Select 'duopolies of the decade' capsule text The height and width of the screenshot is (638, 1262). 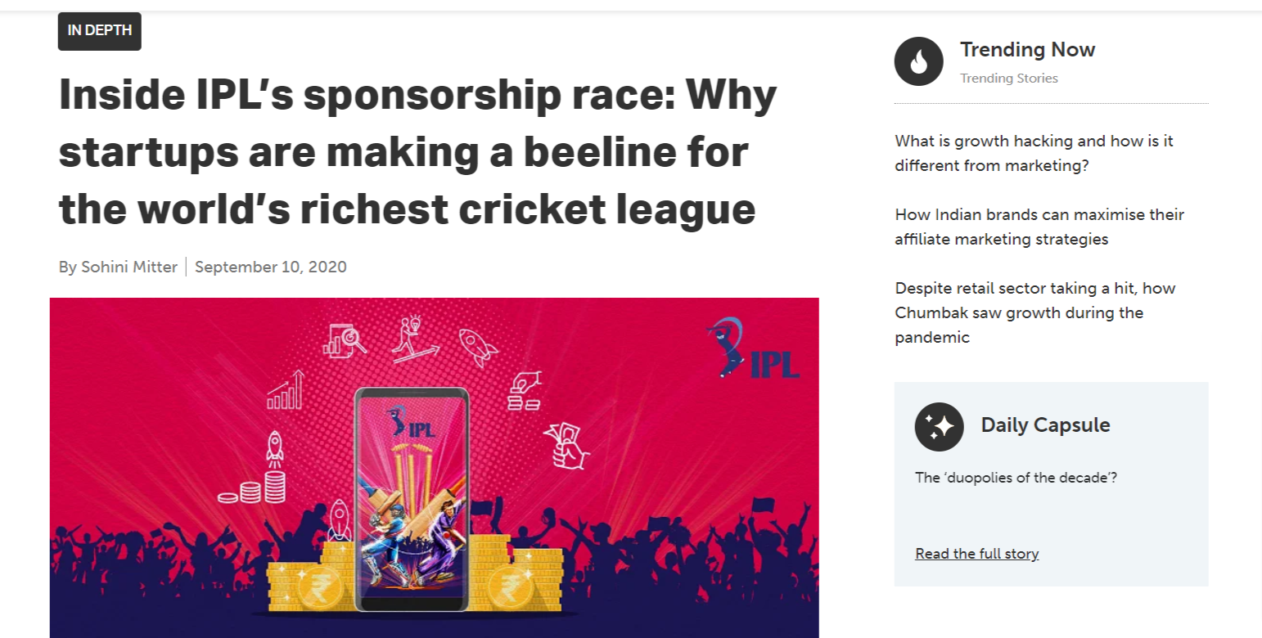click(x=1016, y=477)
